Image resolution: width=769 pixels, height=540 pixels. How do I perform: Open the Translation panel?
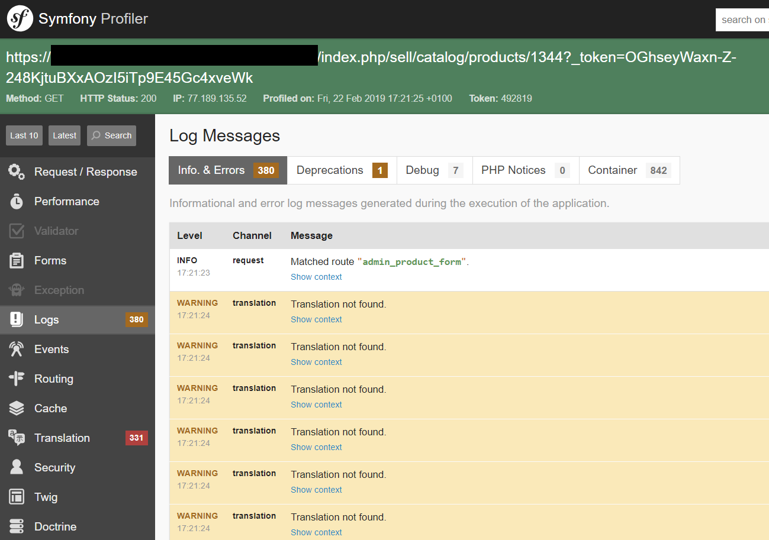tap(78, 438)
